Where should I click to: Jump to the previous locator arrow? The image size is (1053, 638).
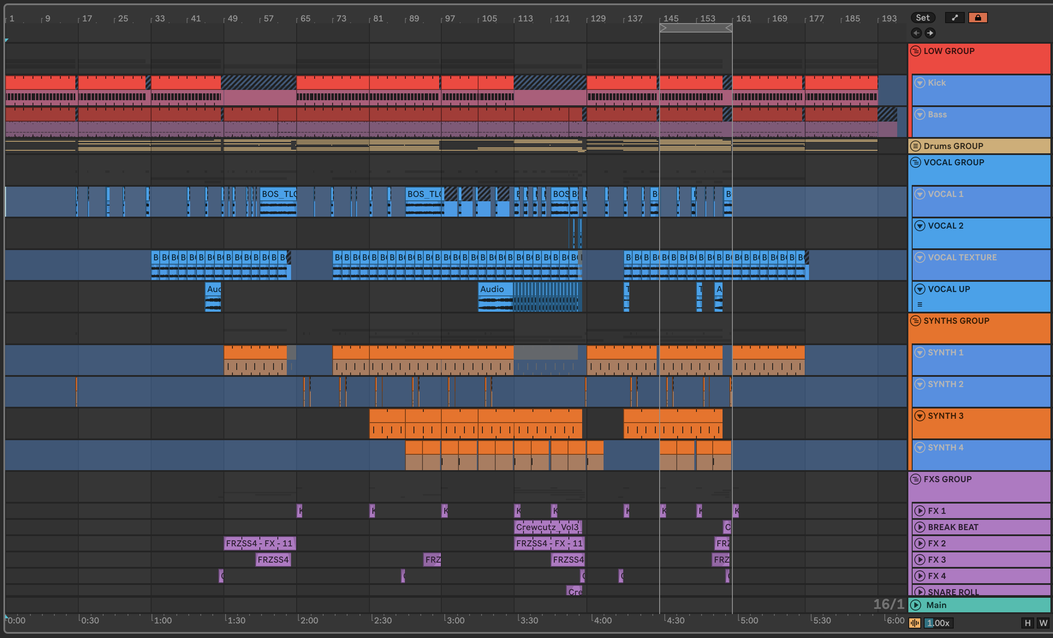[916, 33]
